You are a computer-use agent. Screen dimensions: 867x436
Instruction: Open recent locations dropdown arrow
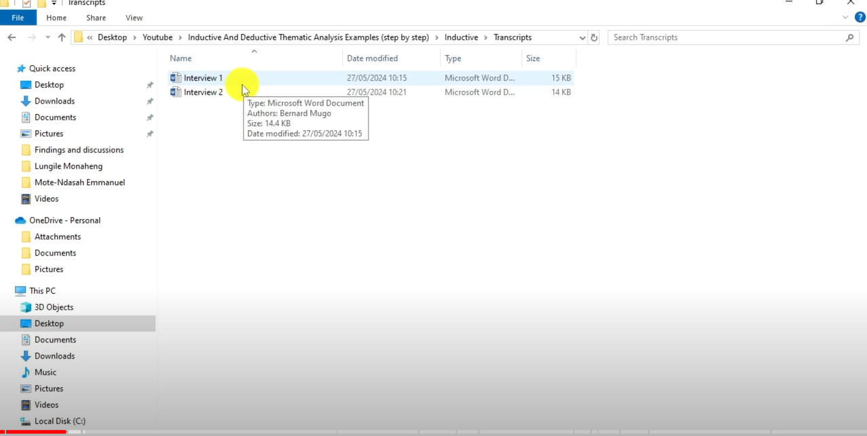[x=47, y=37]
